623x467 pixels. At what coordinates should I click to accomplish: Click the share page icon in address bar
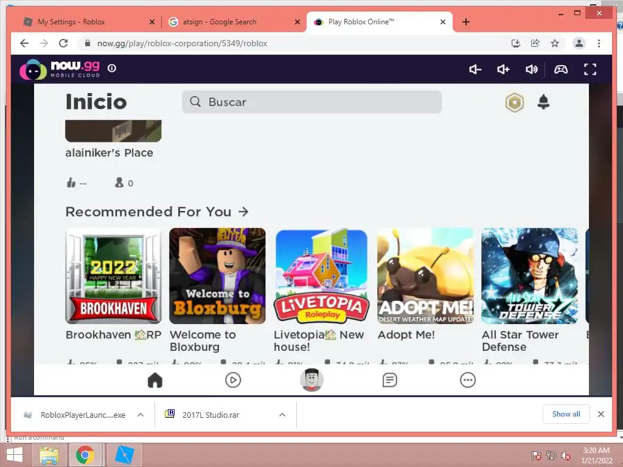coord(535,43)
